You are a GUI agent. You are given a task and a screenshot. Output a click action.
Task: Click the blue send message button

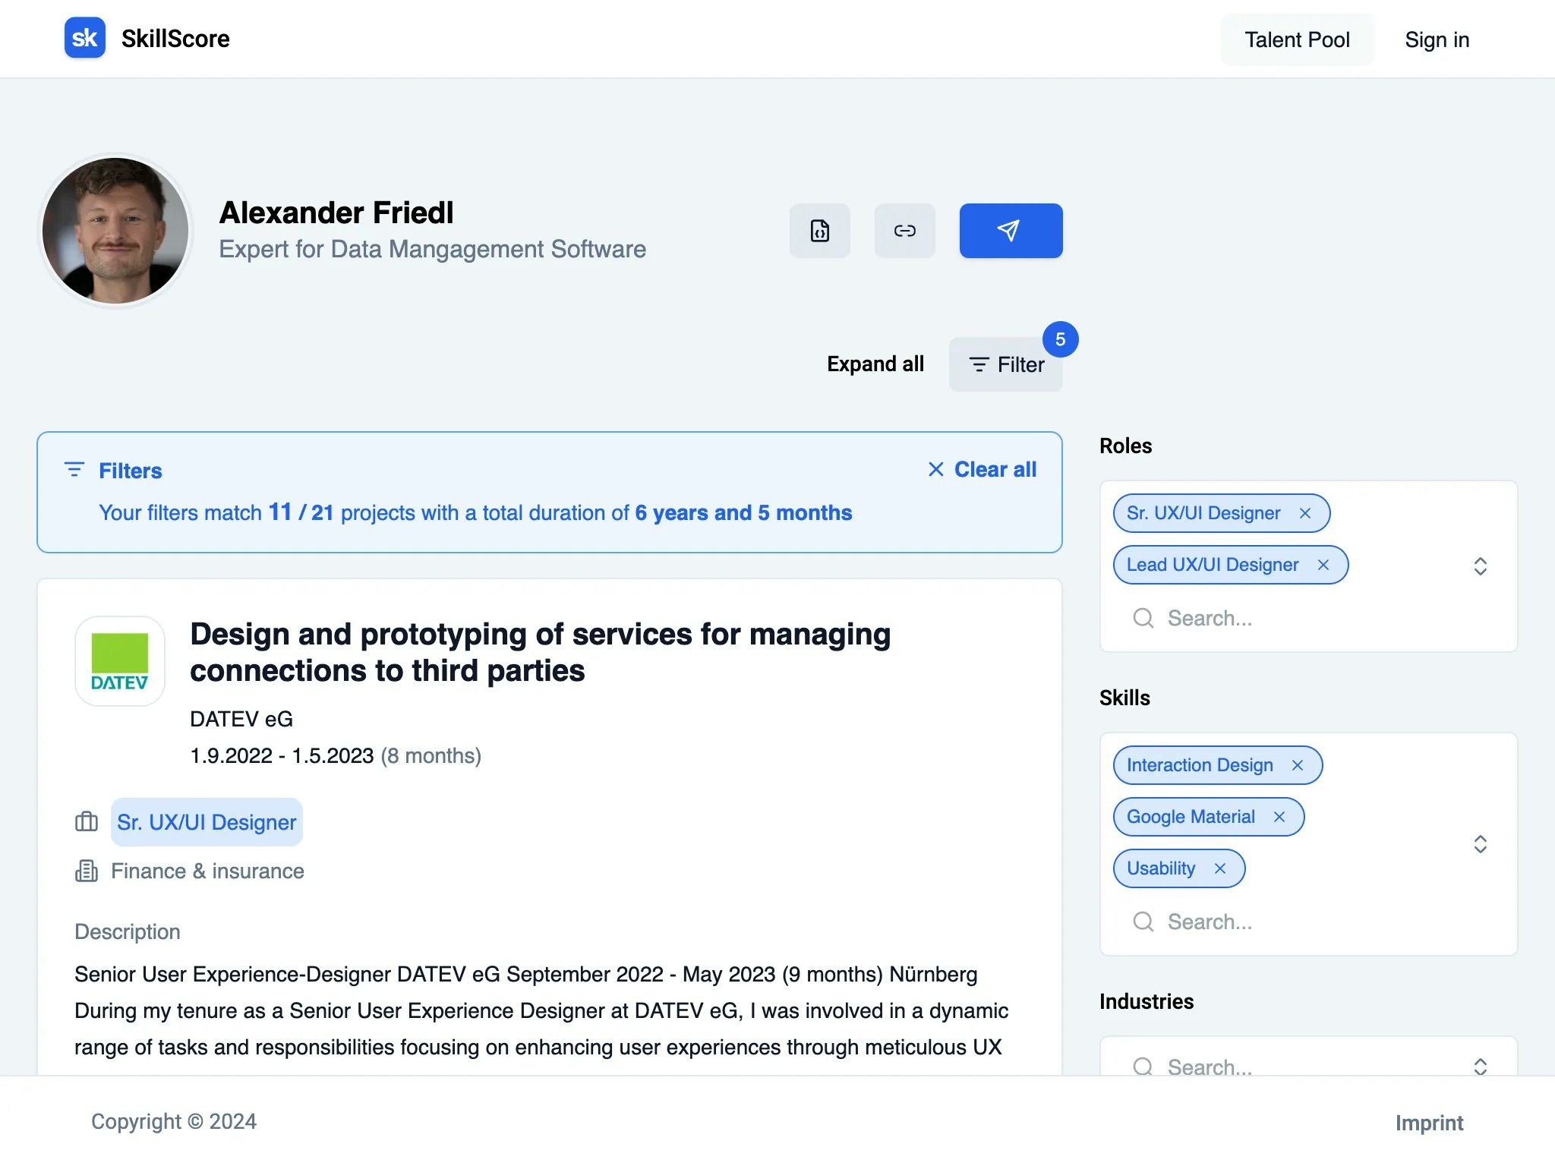click(x=1010, y=231)
